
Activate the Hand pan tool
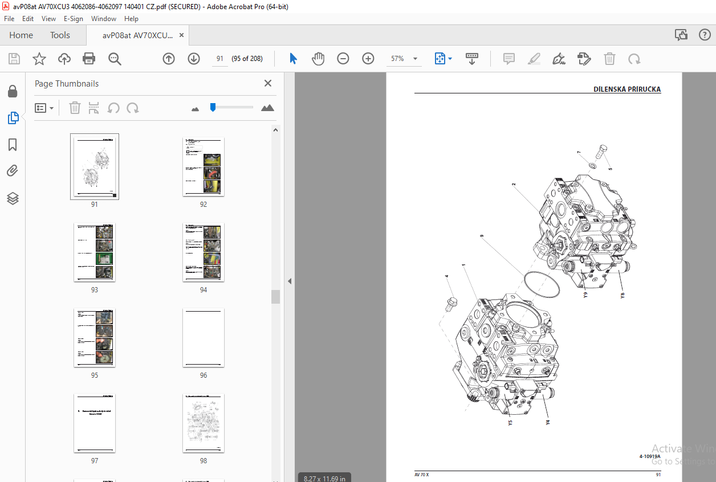(x=318, y=59)
